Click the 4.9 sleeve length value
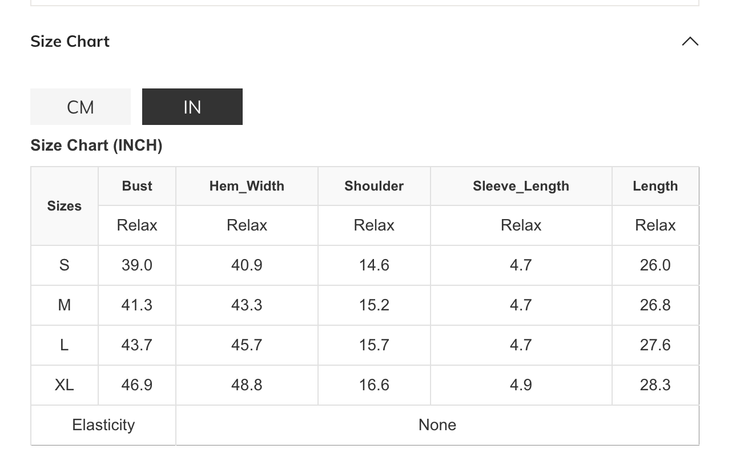The width and height of the screenshot is (732, 469). coord(521,385)
